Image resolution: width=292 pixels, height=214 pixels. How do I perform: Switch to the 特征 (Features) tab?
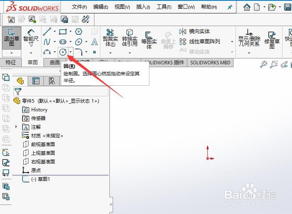pos(11,62)
